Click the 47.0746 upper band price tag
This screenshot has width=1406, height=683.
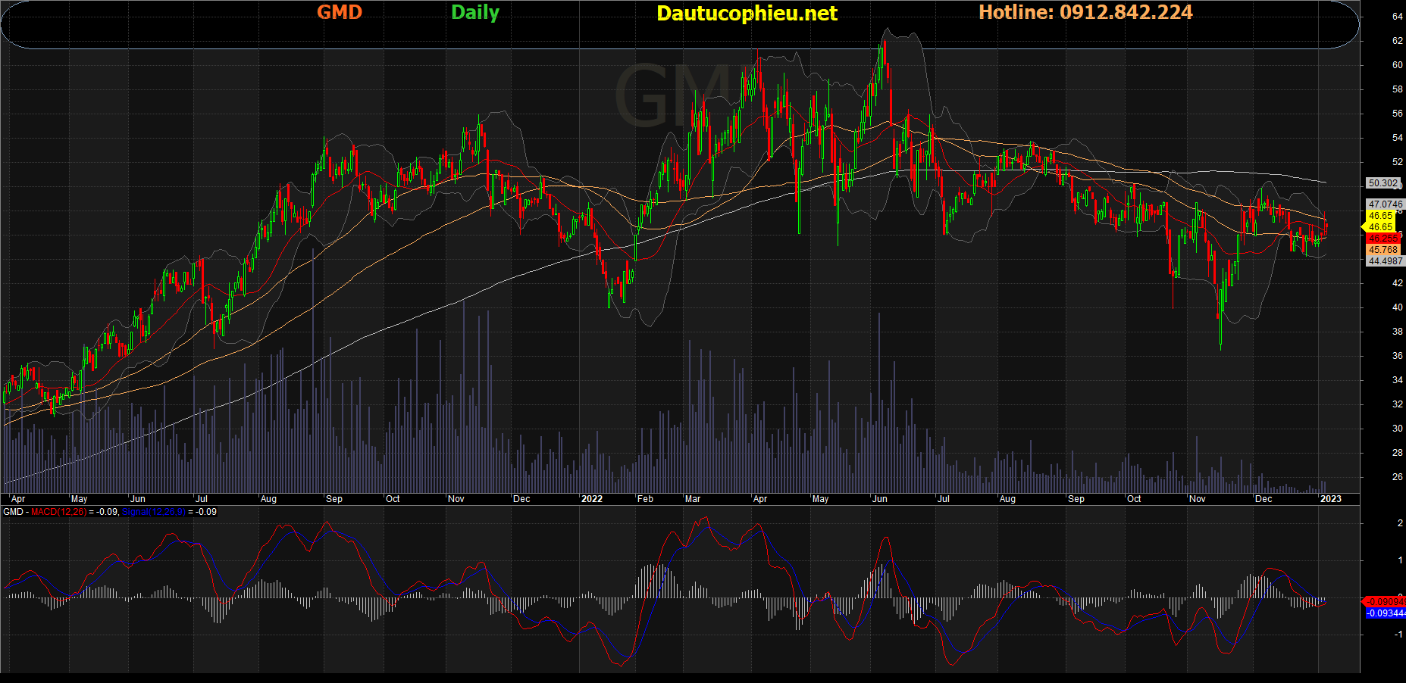1386,204
